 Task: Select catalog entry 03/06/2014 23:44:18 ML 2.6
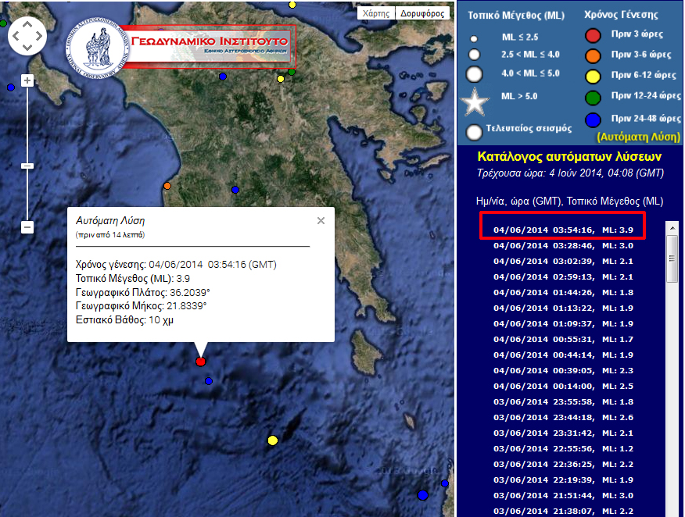[562, 417]
